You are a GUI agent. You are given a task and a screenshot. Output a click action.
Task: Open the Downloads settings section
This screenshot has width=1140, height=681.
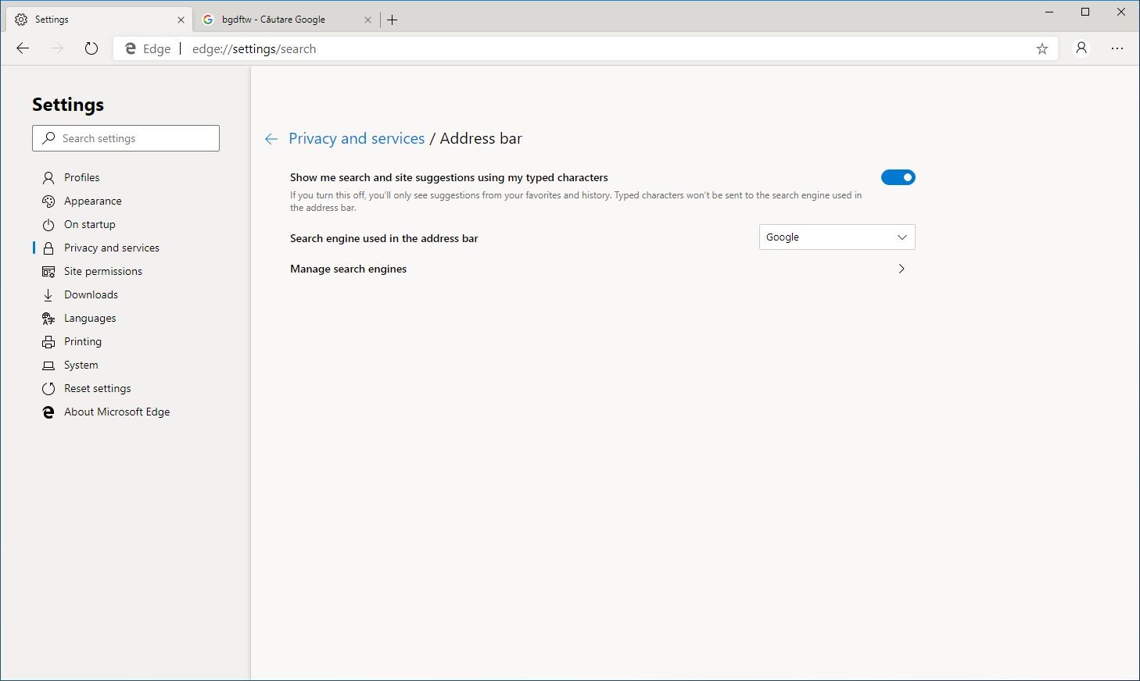91,294
